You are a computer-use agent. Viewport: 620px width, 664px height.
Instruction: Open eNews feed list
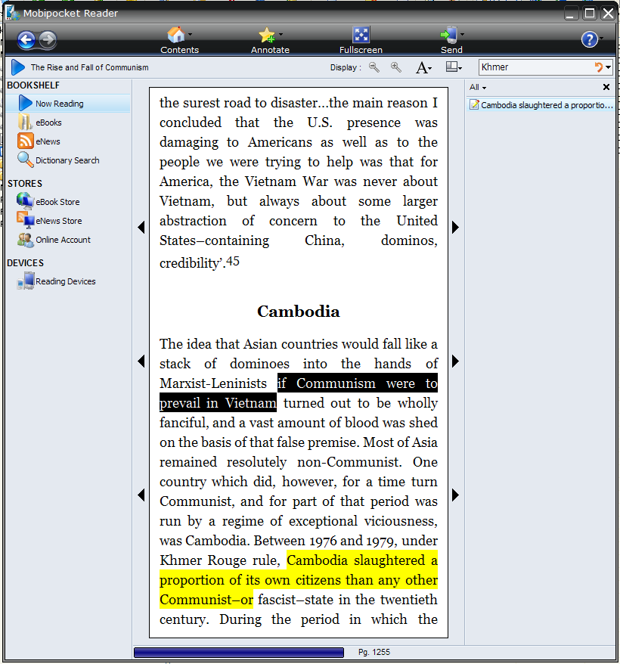(48, 142)
